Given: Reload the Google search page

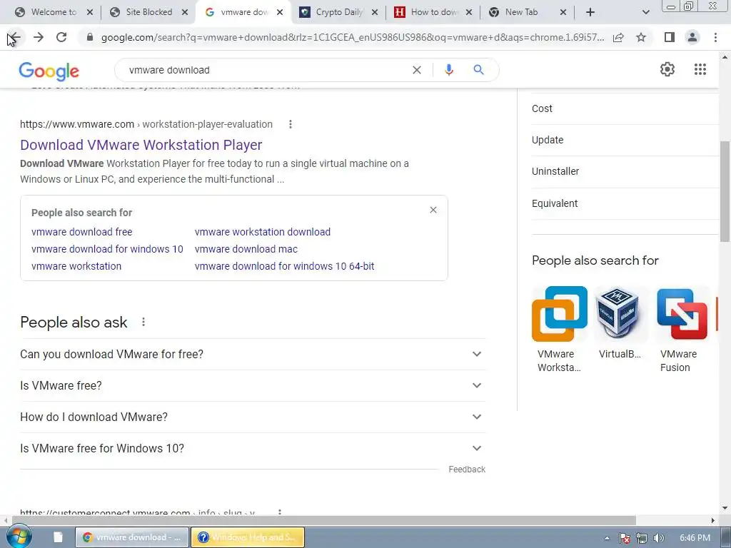Looking at the screenshot, I should pyautogui.click(x=61, y=37).
